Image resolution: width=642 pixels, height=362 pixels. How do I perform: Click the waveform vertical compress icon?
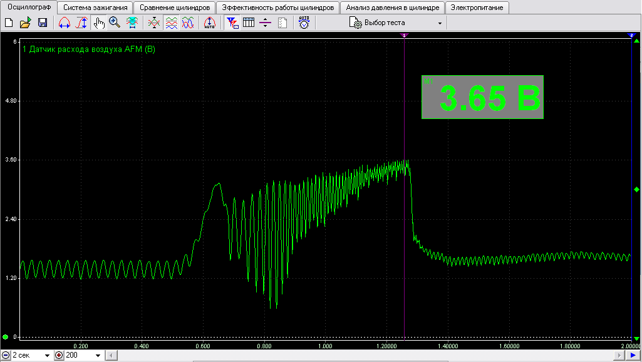[x=154, y=23]
